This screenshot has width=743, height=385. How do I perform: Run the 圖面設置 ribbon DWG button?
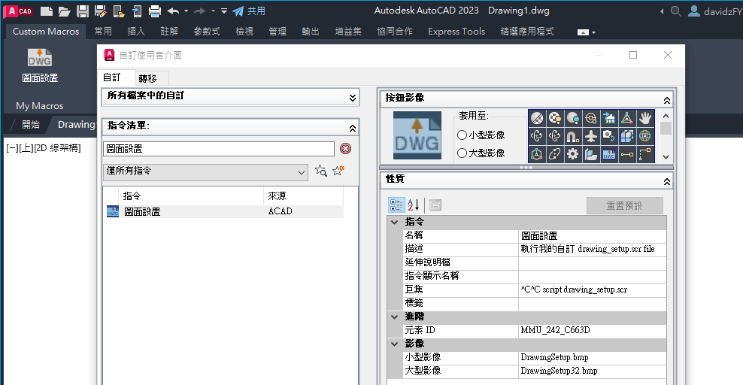click(40, 65)
